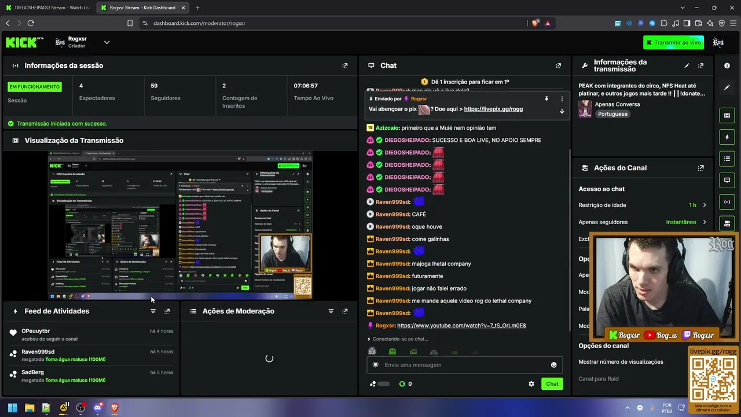741x417 pixels.
Task: Open File Explorer from taskbar
Action: click(x=30, y=408)
